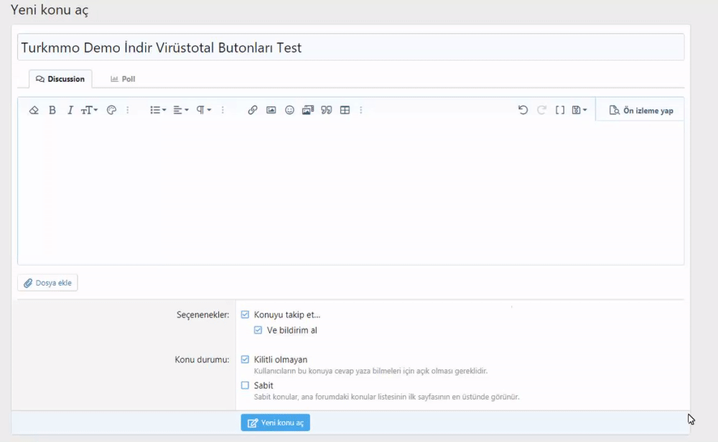The width and height of the screenshot is (718, 442).
Task: Click inside the message editor area
Action: click(x=351, y=192)
